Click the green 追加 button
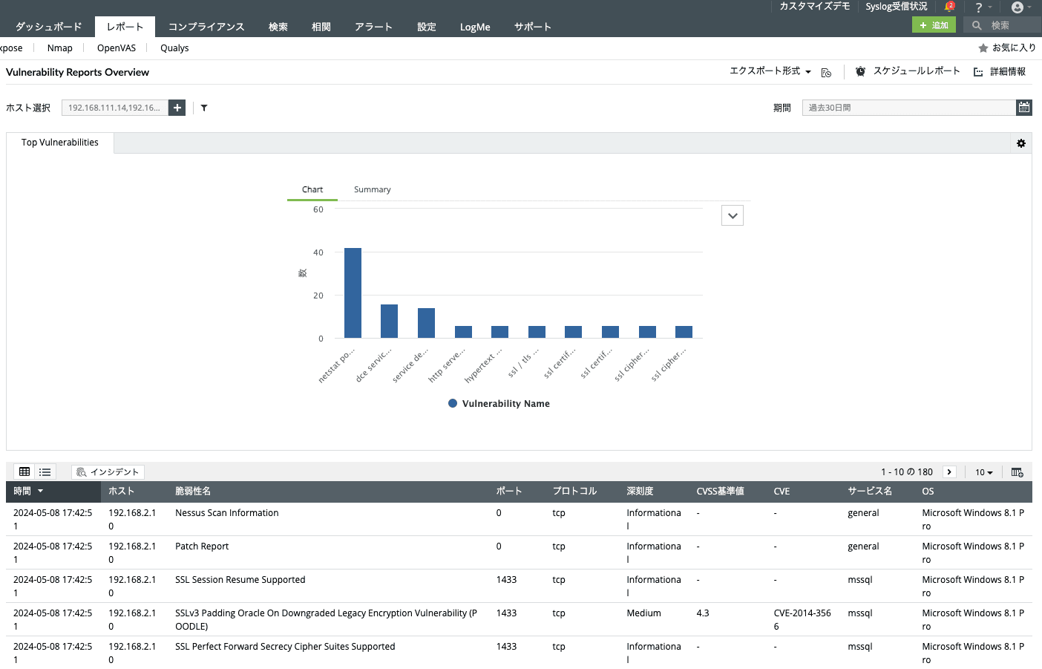Viewport: 1042px width, 669px height. [934, 25]
